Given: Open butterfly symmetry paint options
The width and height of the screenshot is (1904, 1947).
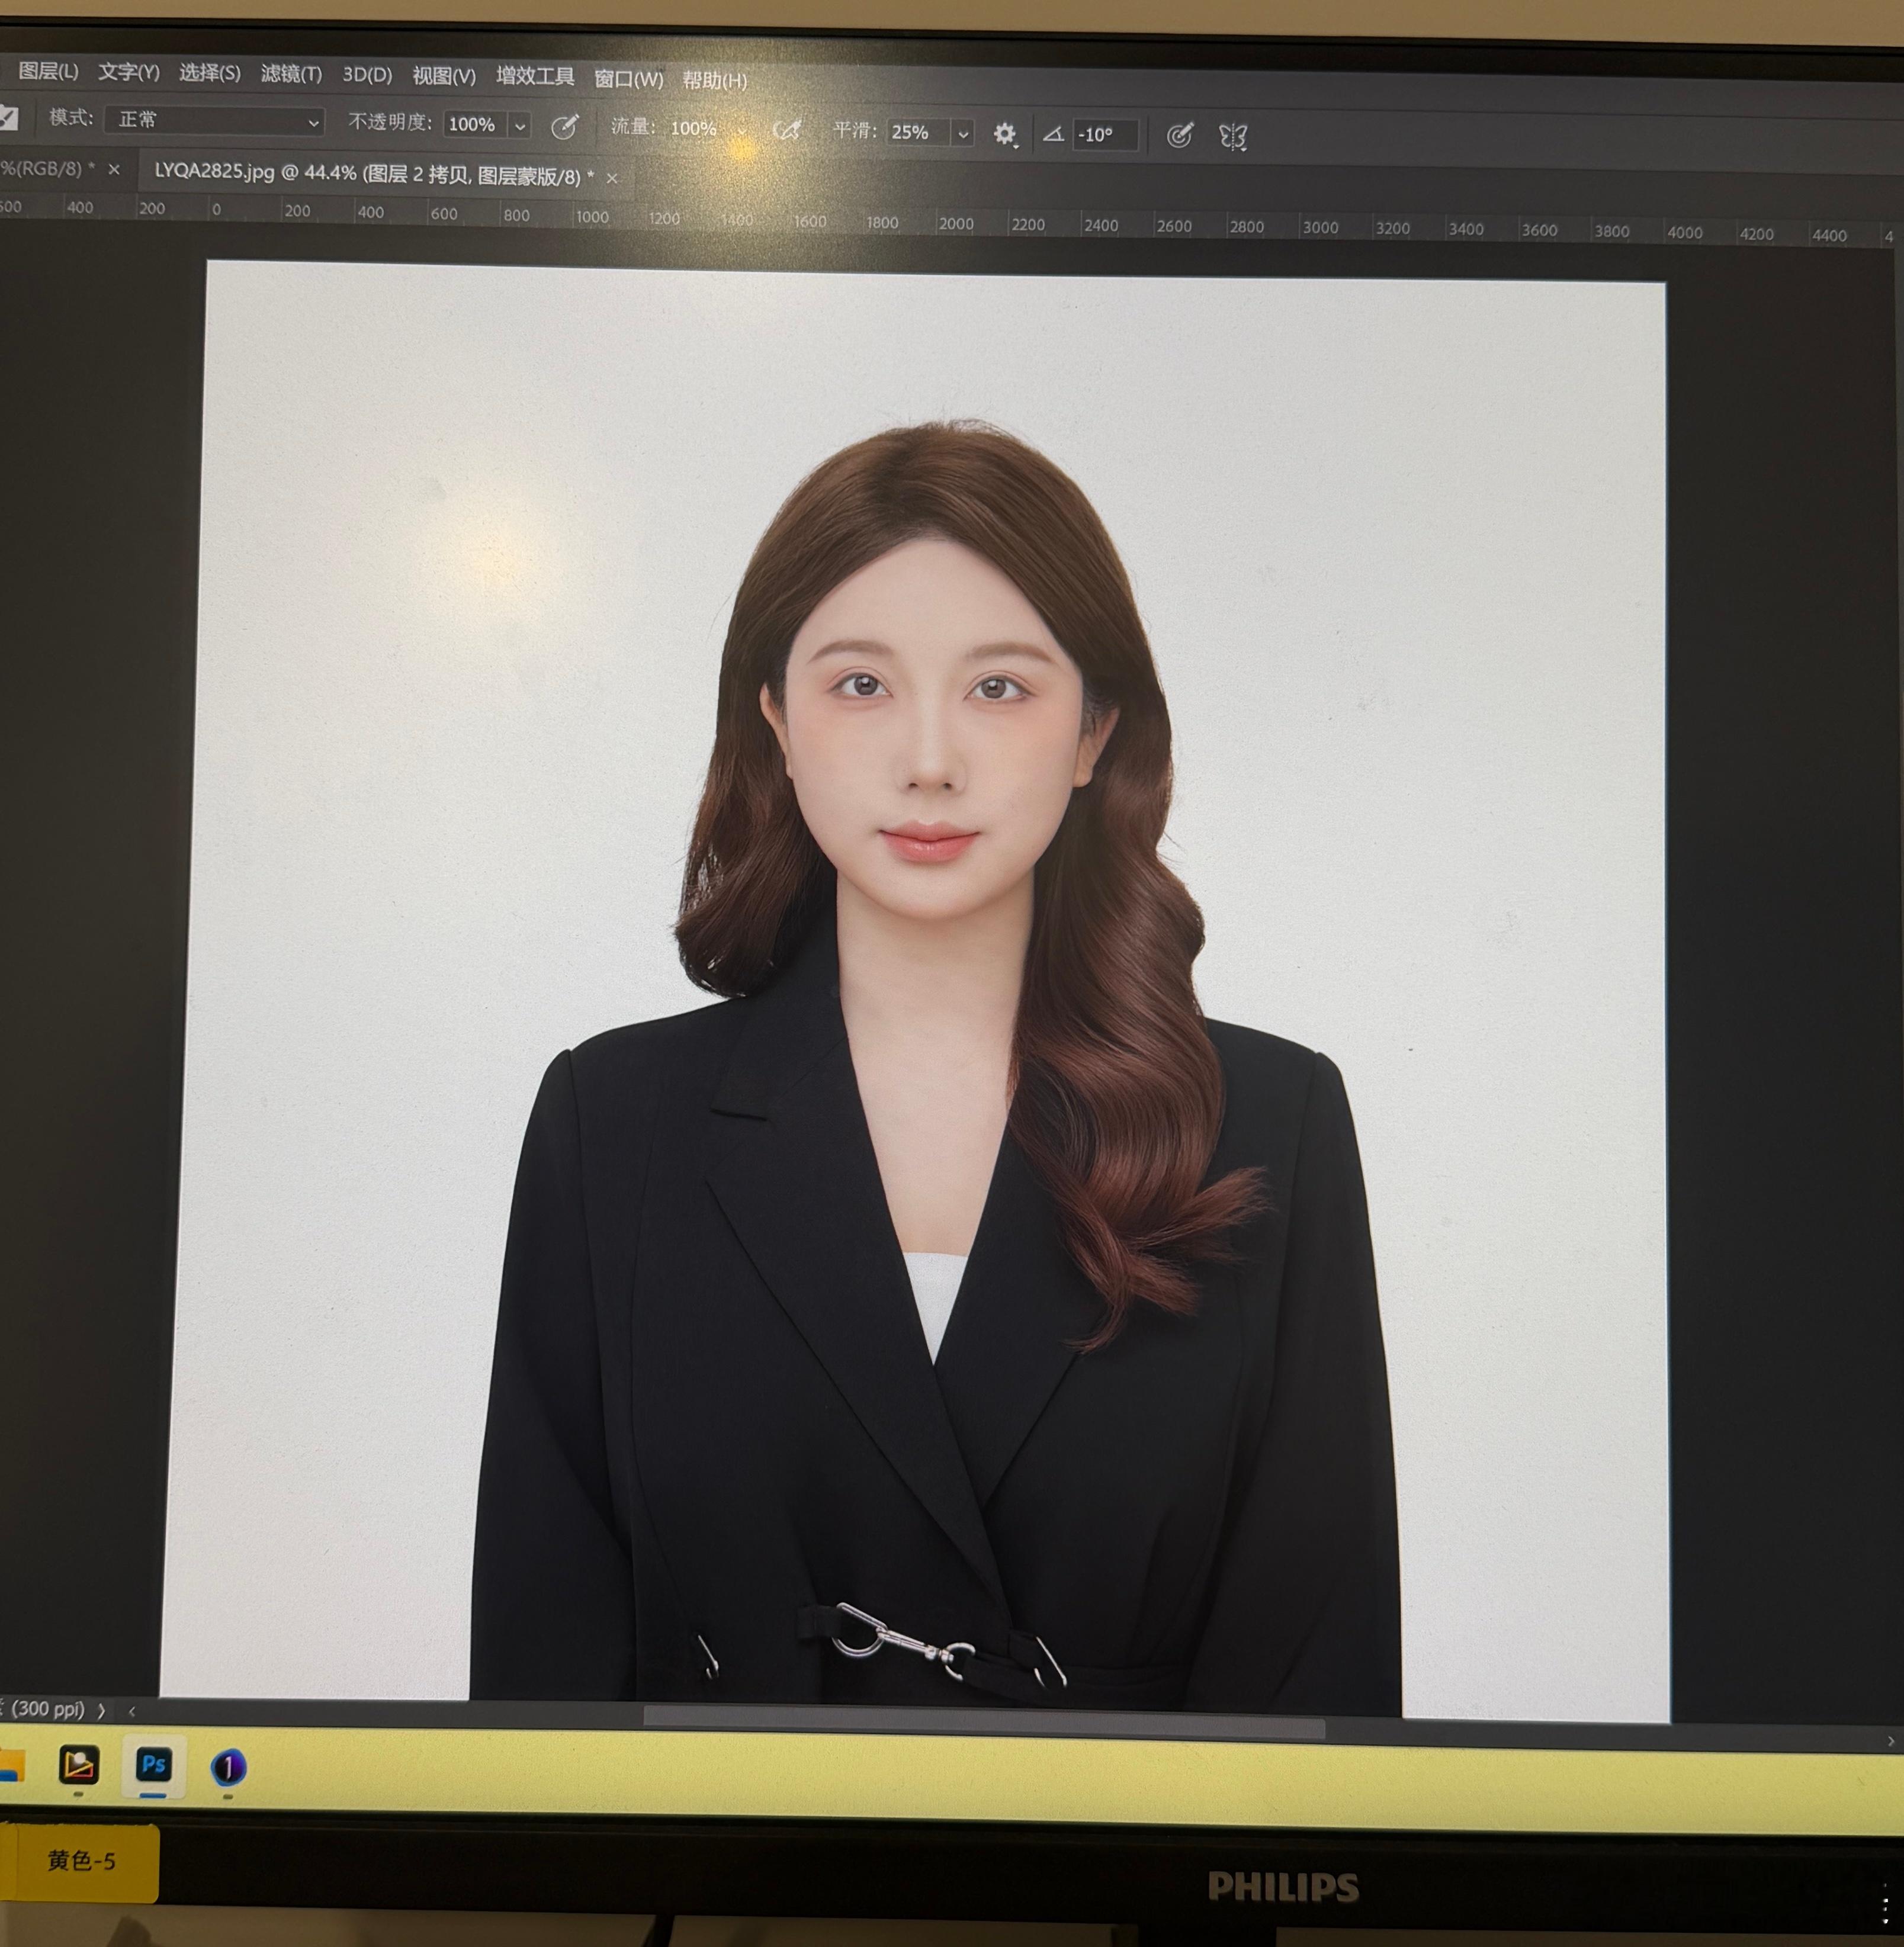Looking at the screenshot, I should tap(1232, 136).
